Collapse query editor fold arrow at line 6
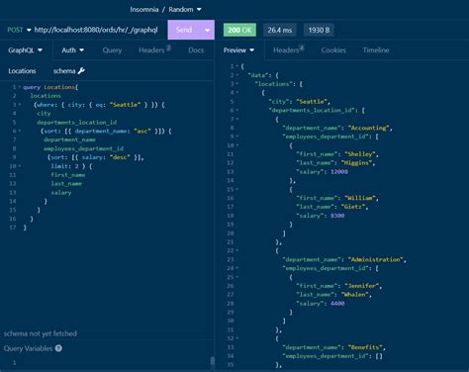The height and width of the screenshot is (372, 469). (20, 131)
